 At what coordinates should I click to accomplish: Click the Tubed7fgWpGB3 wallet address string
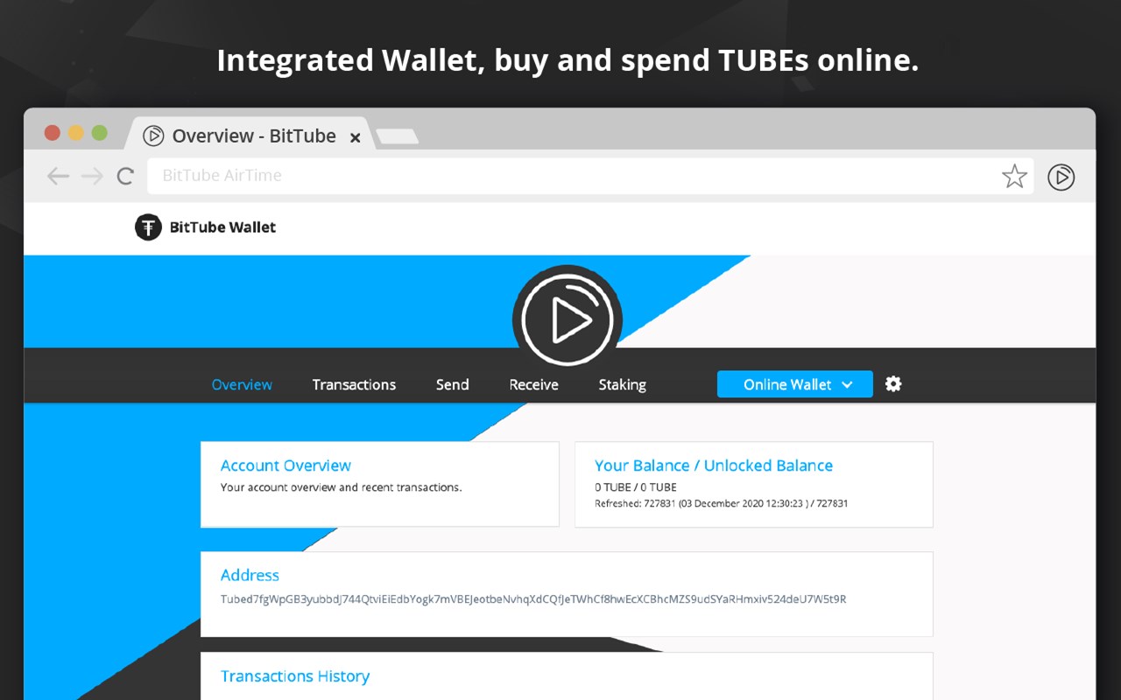[x=533, y=599]
